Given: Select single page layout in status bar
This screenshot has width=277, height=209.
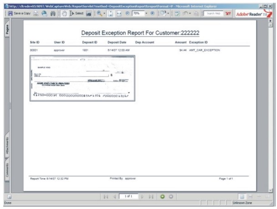Looking at the screenshot, I should (241, 196).
